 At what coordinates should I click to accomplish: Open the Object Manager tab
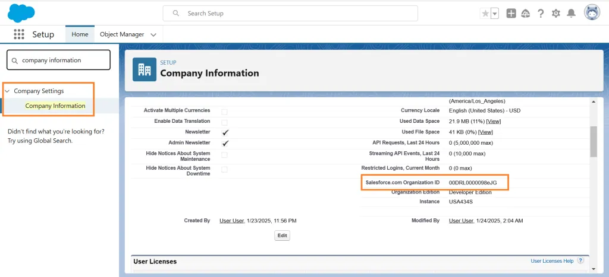[x=122, y=34]
